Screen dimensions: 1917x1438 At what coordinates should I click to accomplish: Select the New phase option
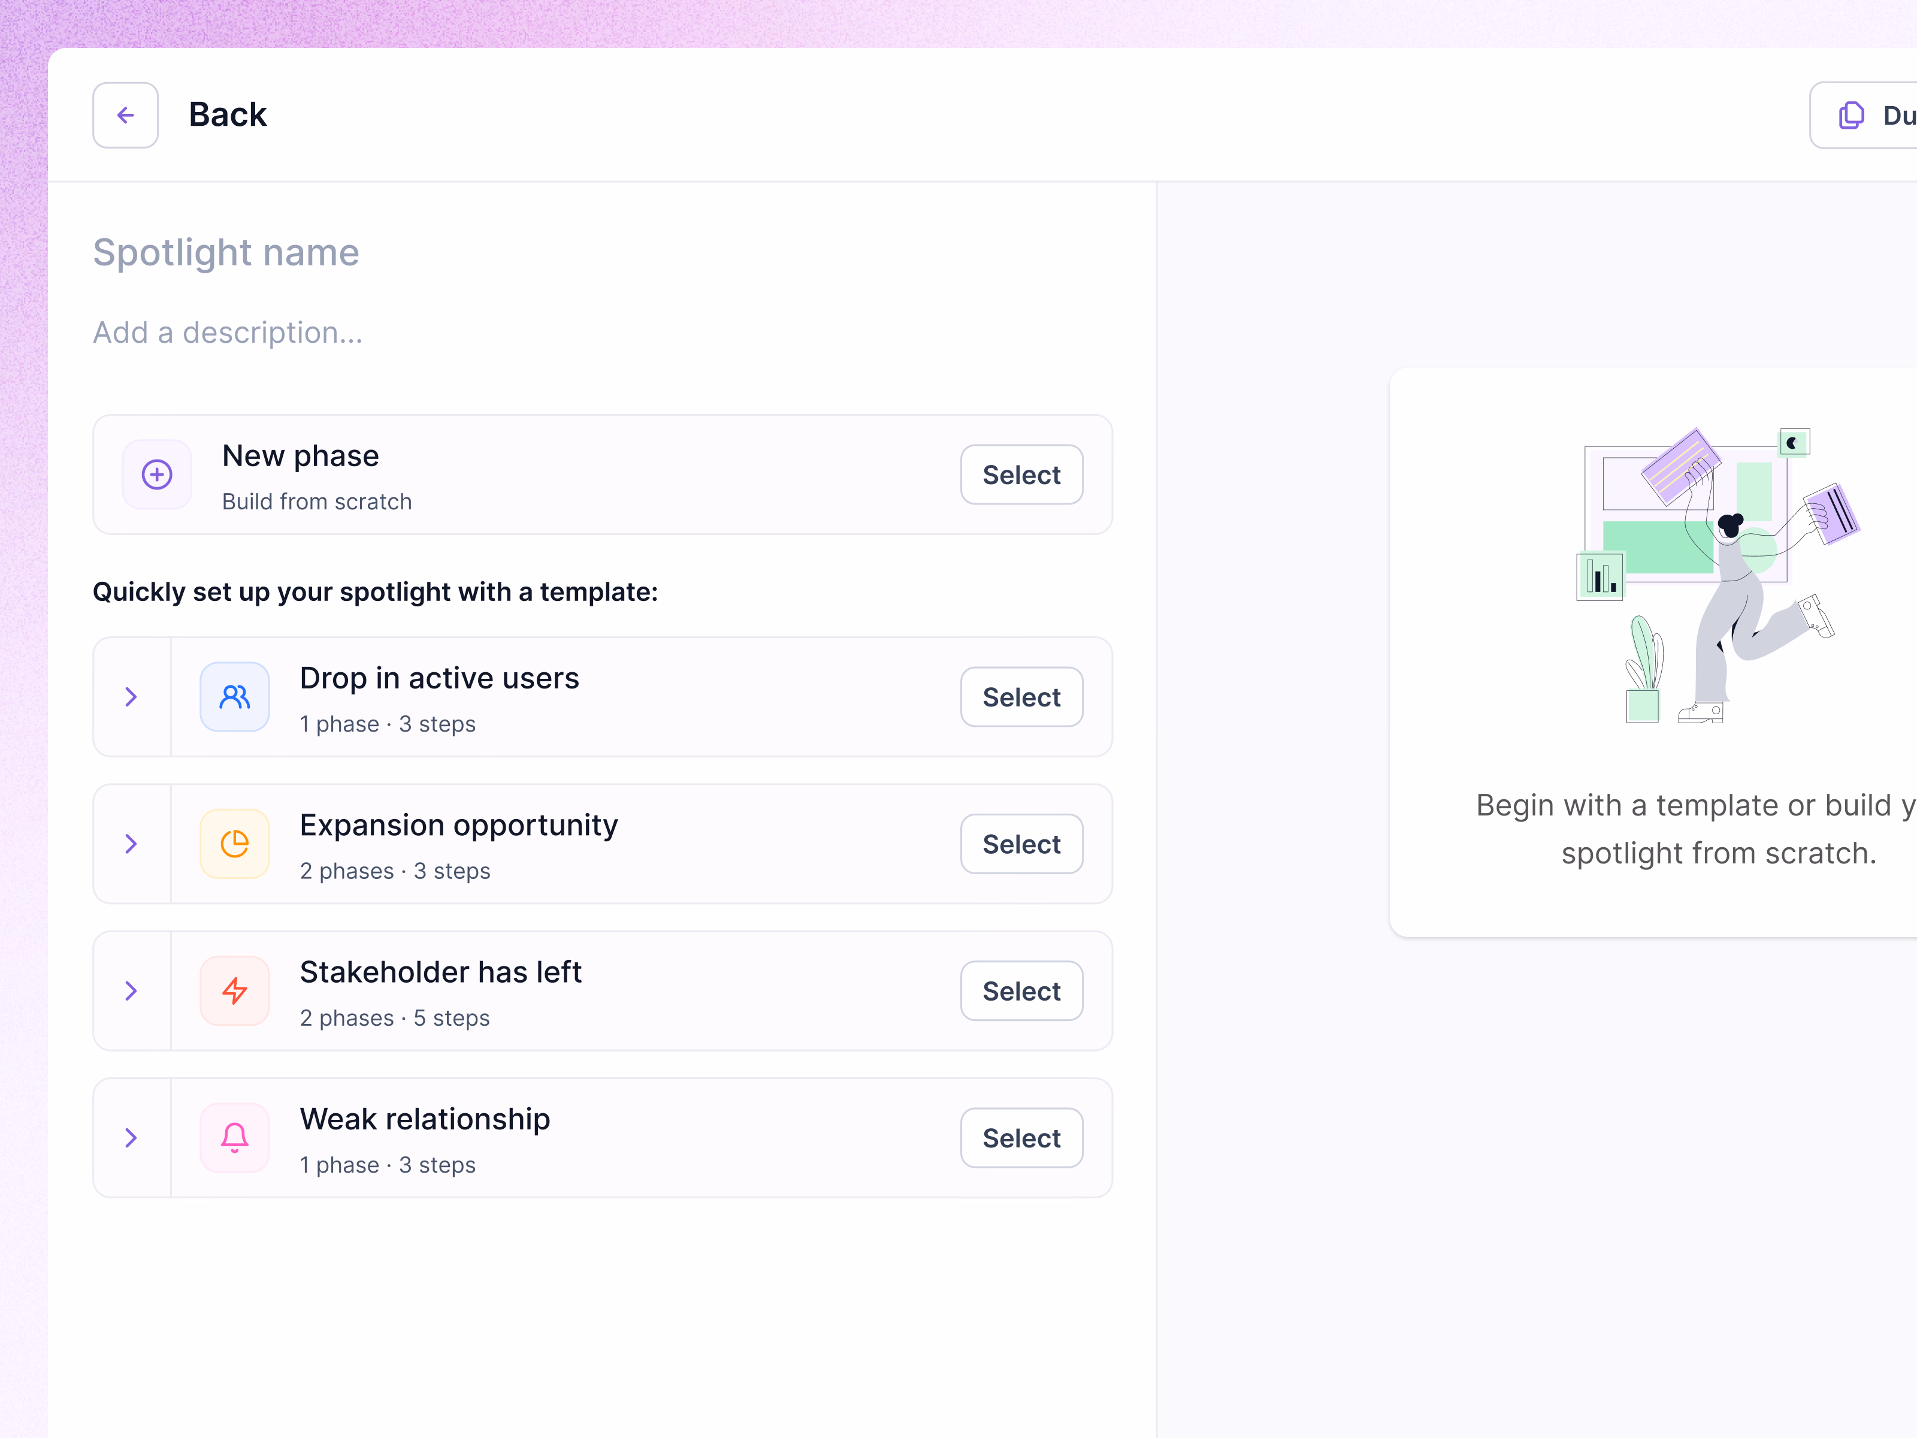(x=1022, y=475)
